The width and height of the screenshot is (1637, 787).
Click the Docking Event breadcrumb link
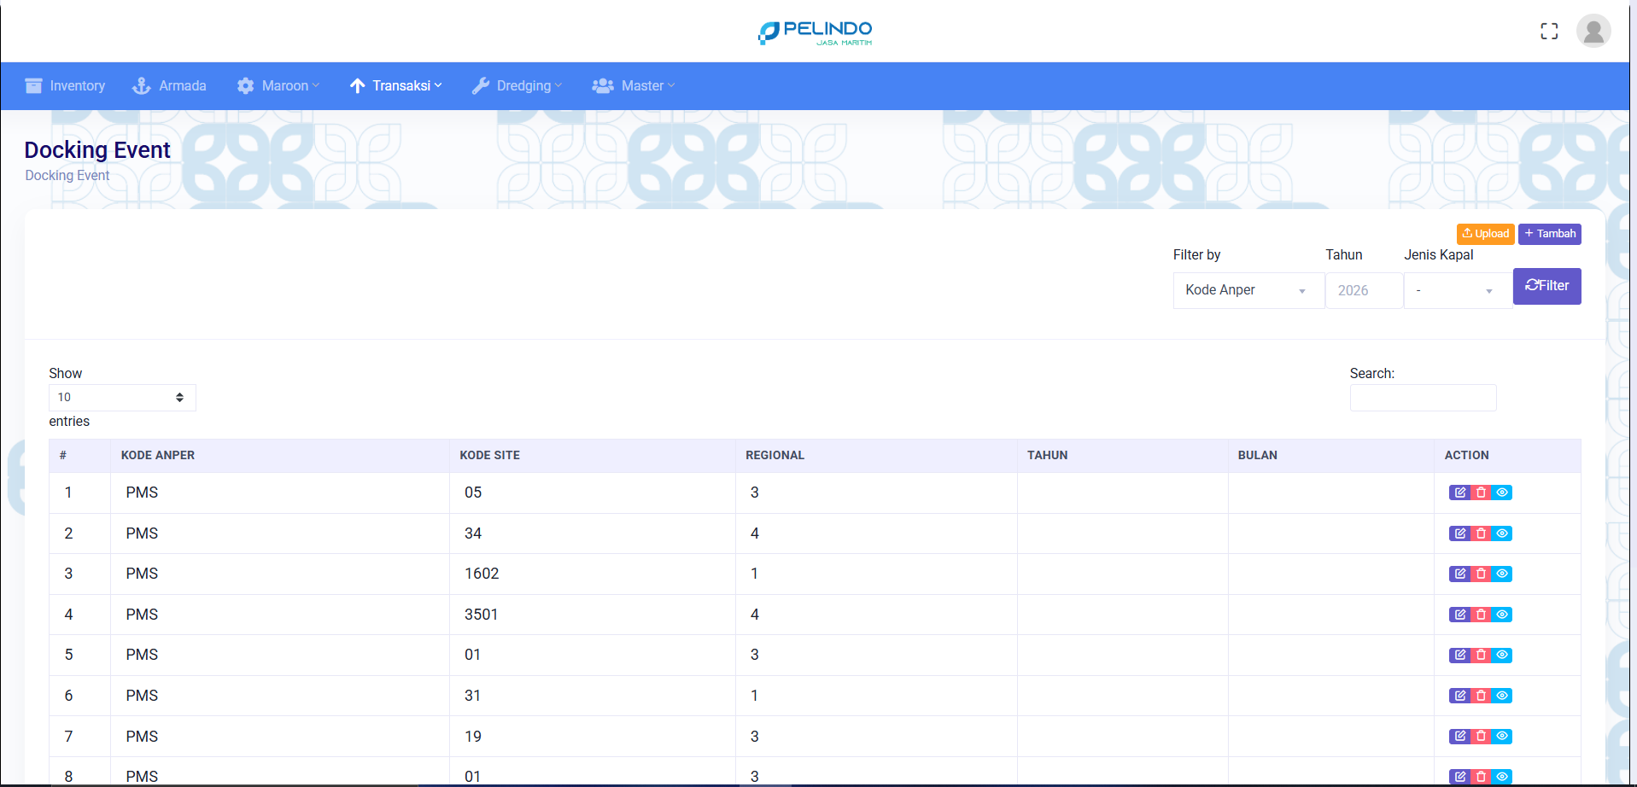click(x=67, y=175)
